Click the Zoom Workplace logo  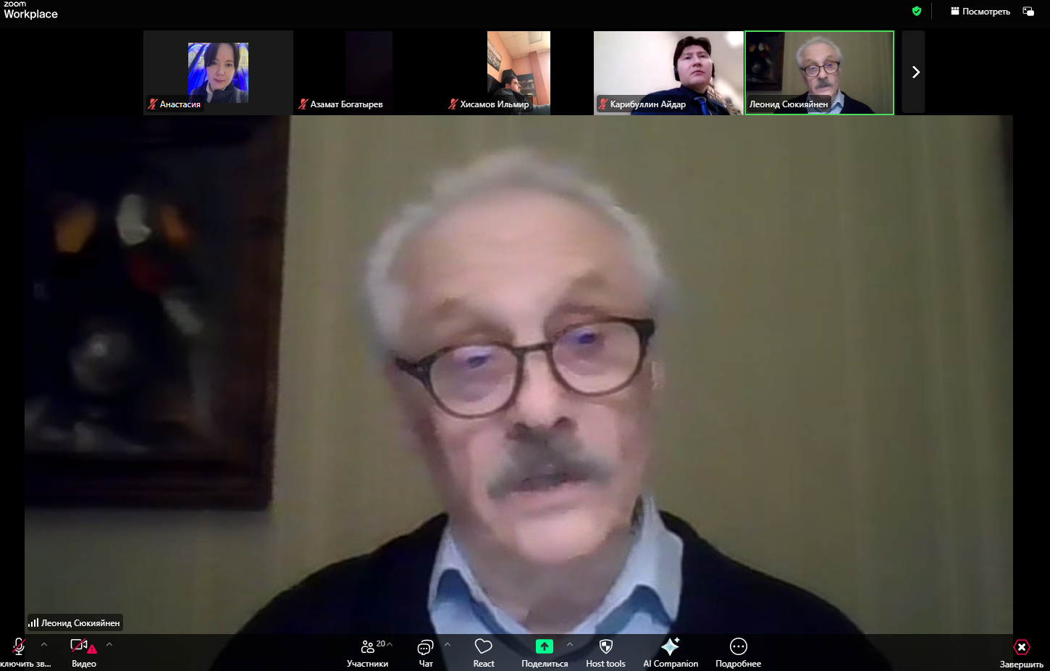[x=30, y=10]
